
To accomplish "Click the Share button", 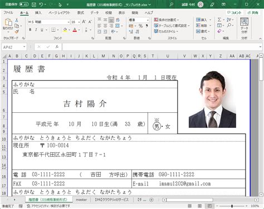I will pos(253,13).
